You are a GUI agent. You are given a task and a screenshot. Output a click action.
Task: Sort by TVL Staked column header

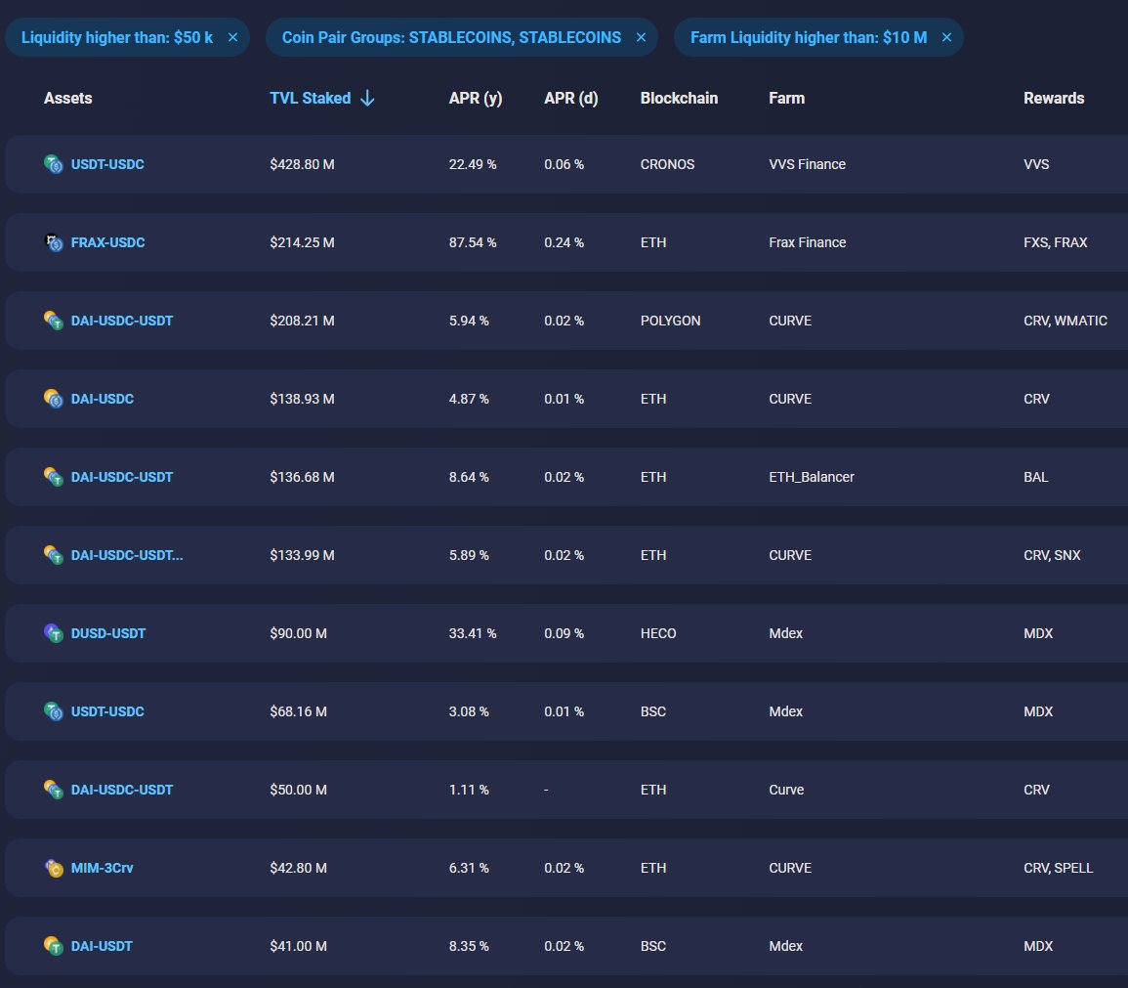(x=310, y=98)
